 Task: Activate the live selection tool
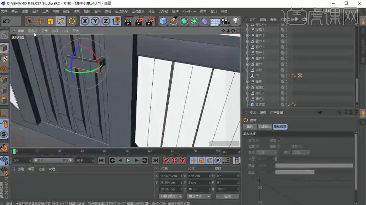(30, 21)
